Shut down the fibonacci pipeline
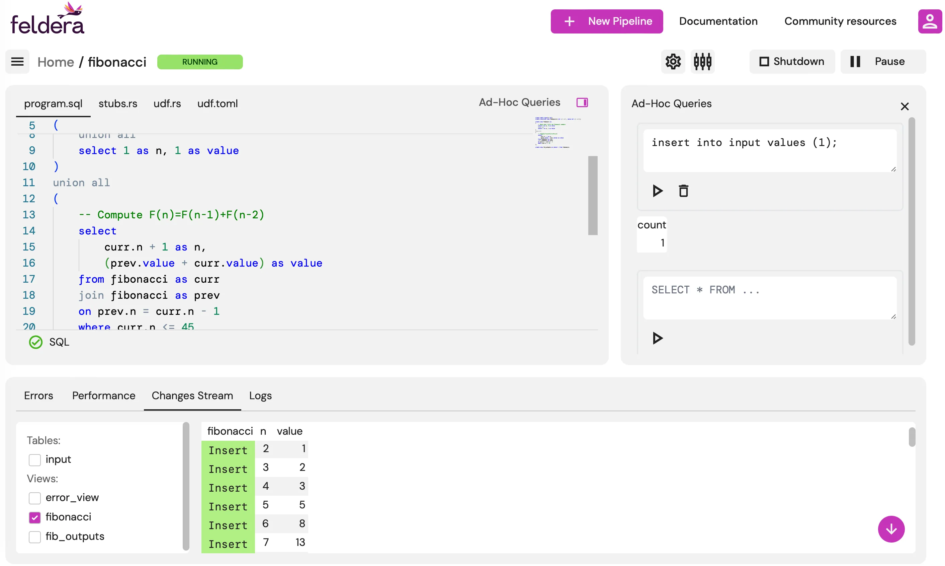 [x=792, y=61]
